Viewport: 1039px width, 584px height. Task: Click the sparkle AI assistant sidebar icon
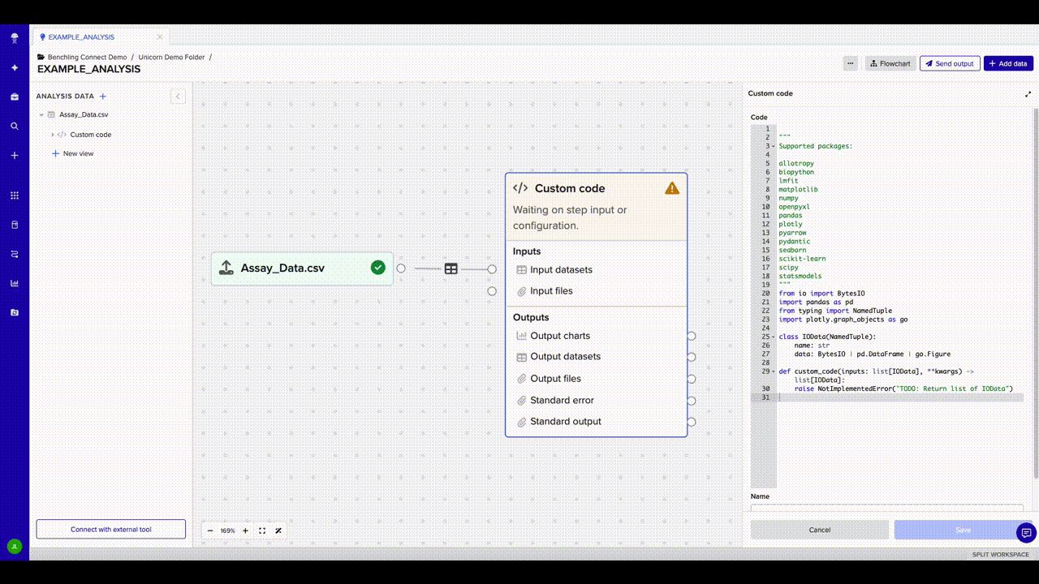point(15,67)
